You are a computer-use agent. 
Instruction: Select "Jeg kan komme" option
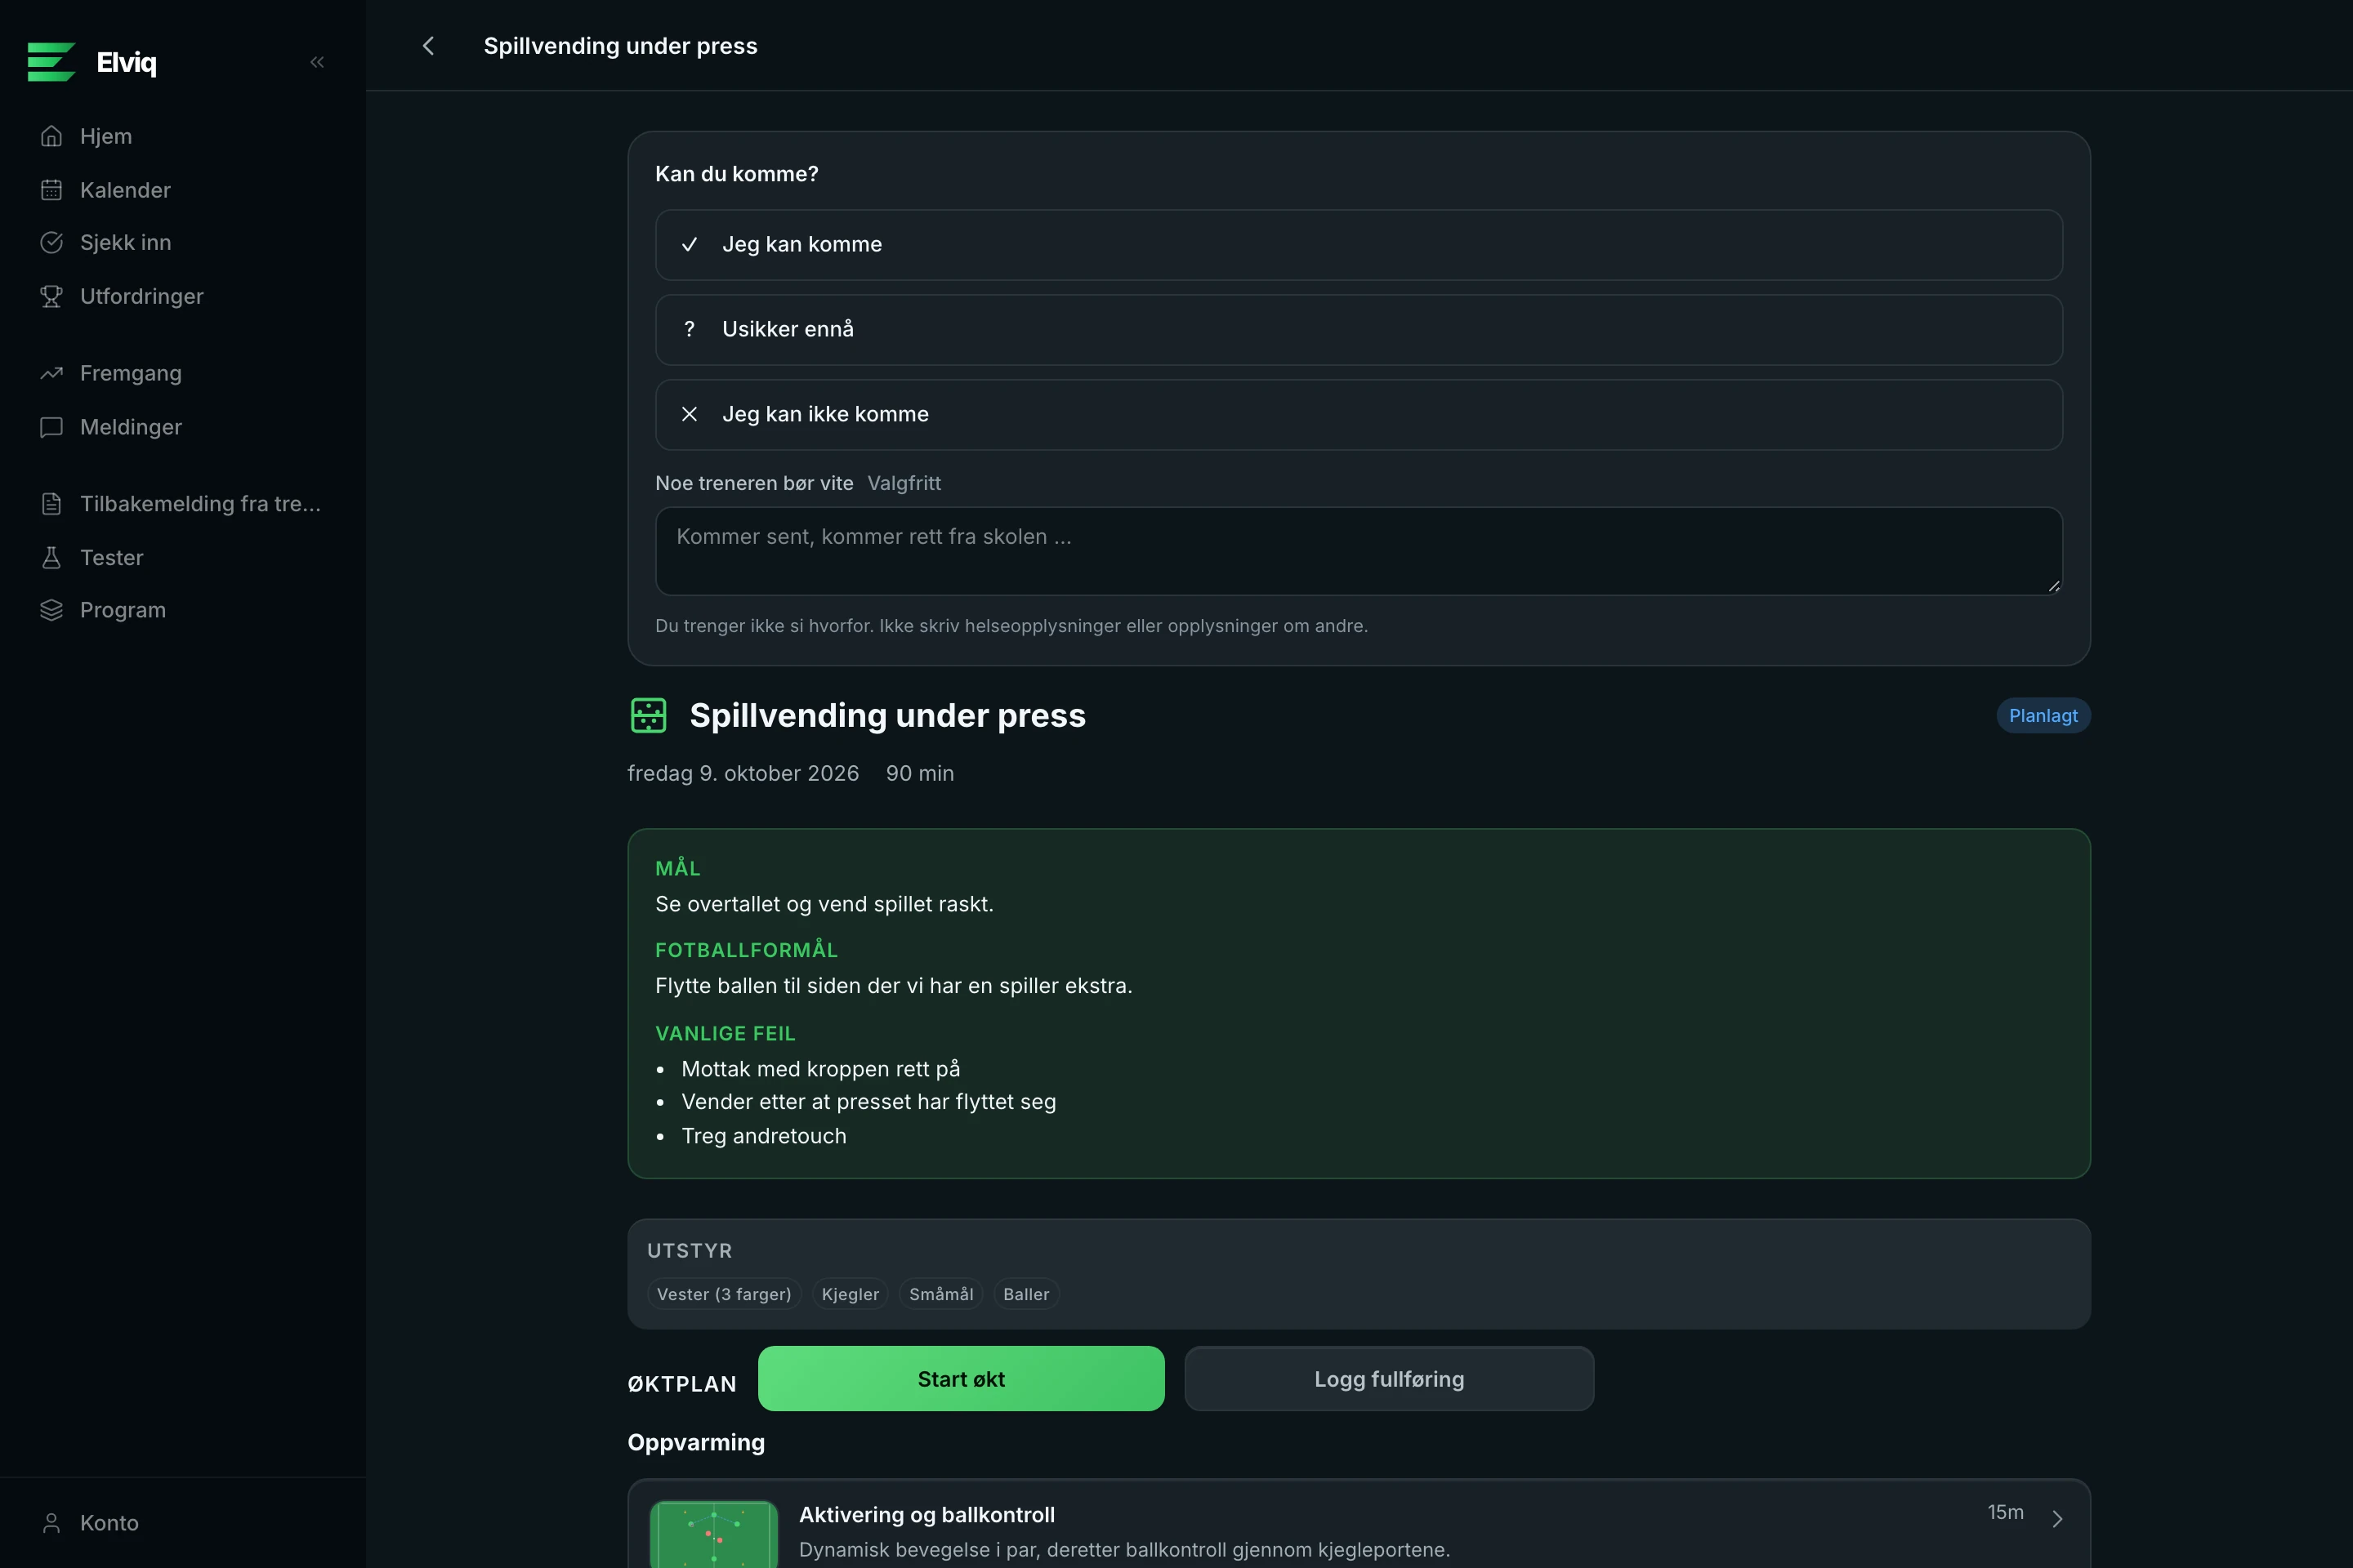click(1359, 245)
